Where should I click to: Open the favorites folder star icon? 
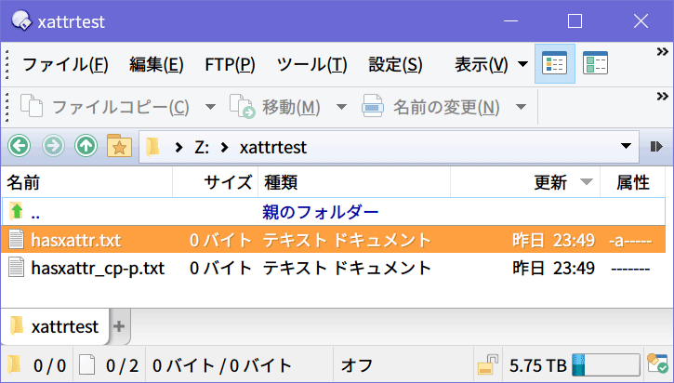(119, 146)
